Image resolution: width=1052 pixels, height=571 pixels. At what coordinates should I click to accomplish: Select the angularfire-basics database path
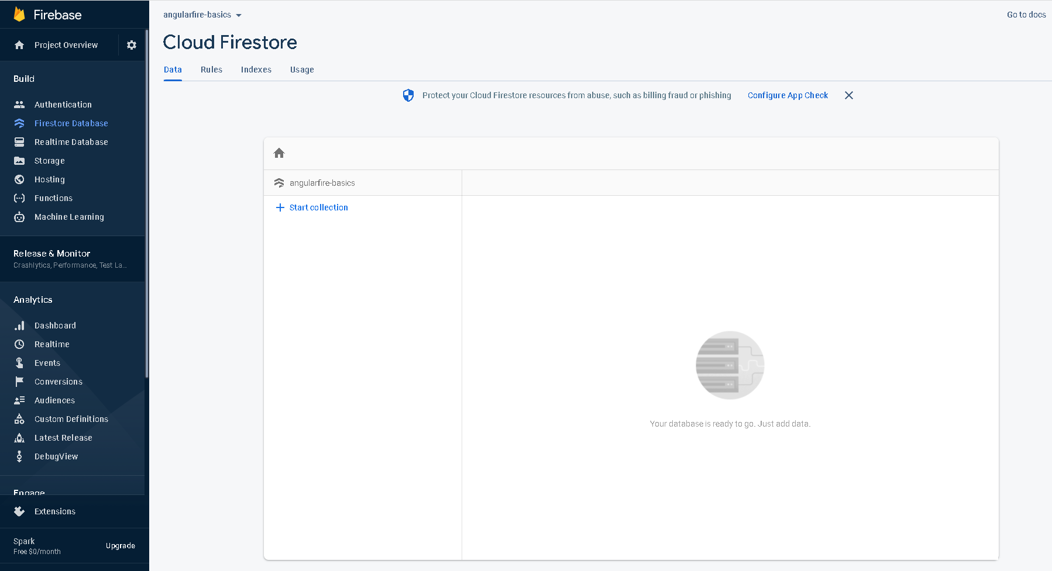(x=322, y=183)
